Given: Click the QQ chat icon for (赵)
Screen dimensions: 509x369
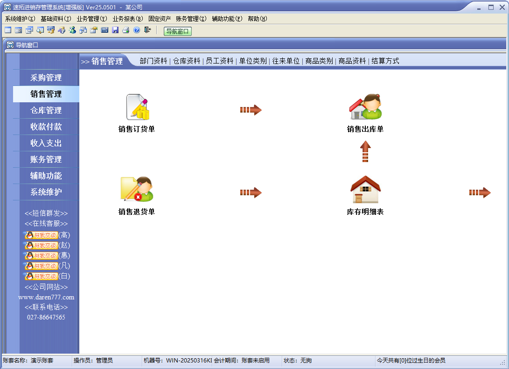Looking at the screenshot, I should pyautogui.click(x=41, y=246).
